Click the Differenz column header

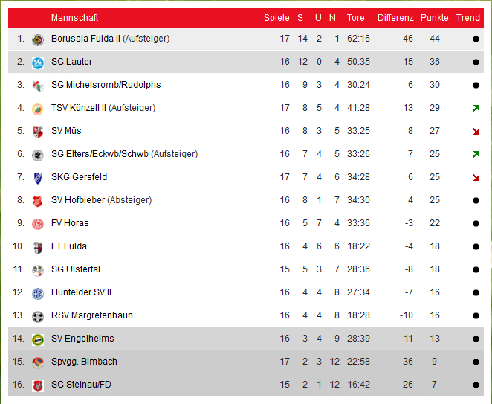(x=395, y=18)
